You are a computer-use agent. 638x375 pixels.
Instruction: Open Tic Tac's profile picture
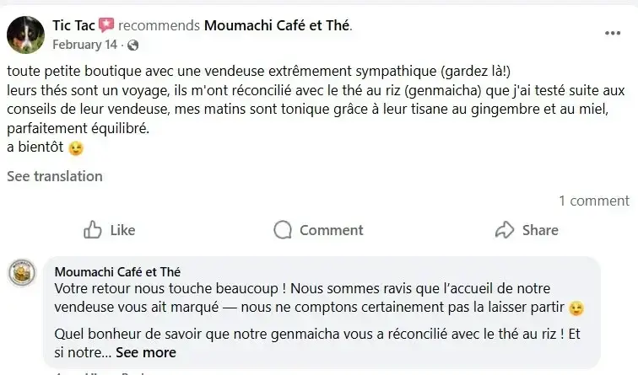click(26, 34)
